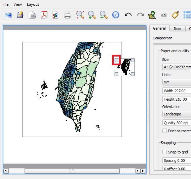Enable the Snap to grid checkbox

pos(164,152)
